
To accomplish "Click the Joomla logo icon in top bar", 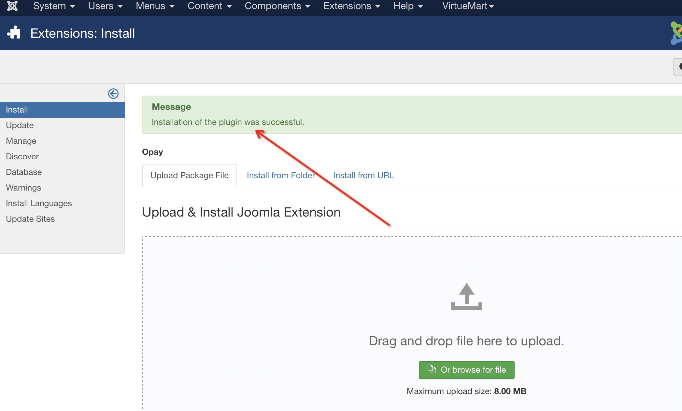I will click(12, 6).
